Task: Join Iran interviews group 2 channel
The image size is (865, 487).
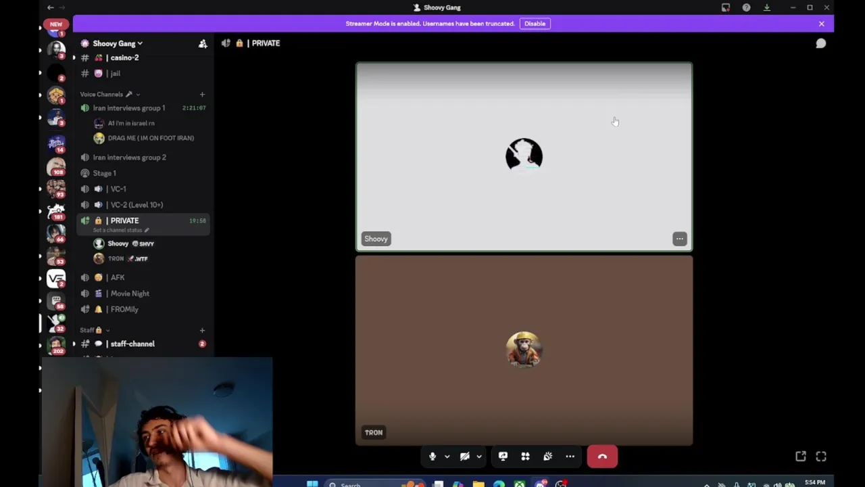Action: coord(143,157)
